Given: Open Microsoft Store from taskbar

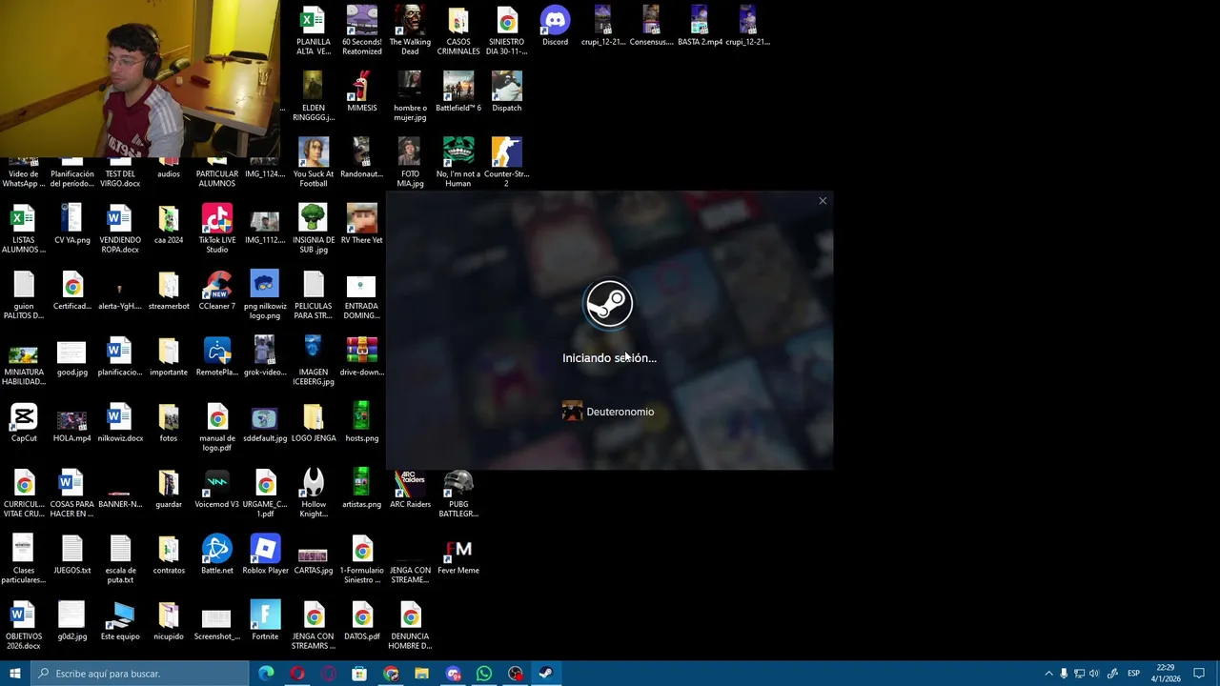Looking at the screenshot, I should pyautogui.click(x=359, y=674).
